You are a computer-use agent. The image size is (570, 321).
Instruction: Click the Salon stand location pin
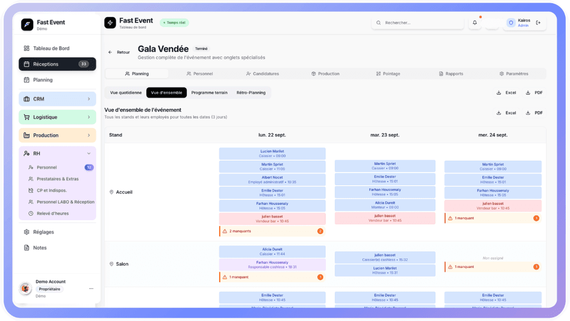coord(111,264)
